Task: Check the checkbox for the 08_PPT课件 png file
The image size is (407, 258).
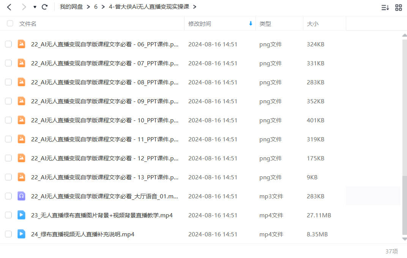Action: click(8, 82)
